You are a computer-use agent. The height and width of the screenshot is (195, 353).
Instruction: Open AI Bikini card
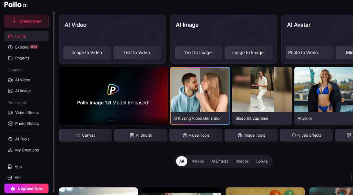[324, 96]
